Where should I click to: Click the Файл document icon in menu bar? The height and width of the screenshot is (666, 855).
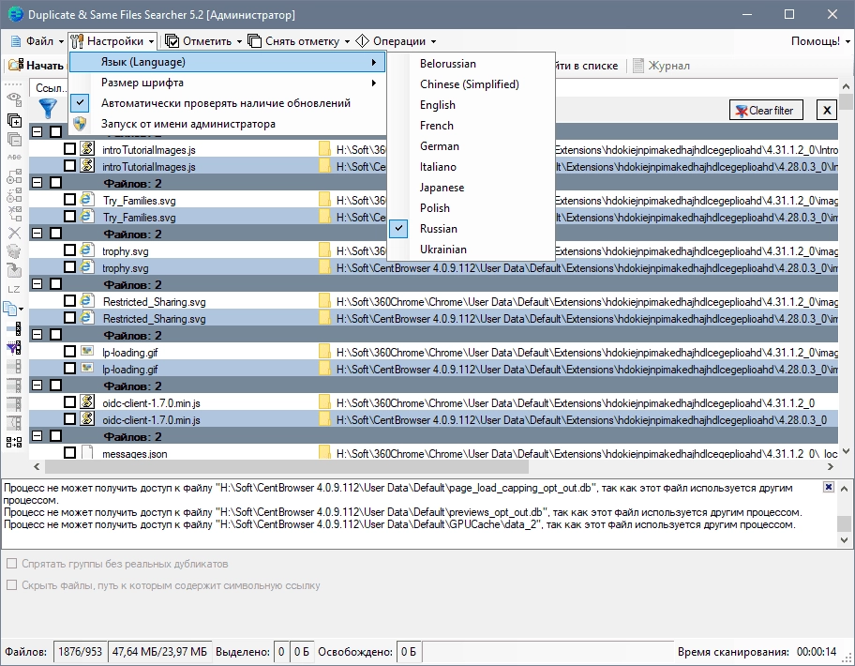[x=16, y=41]
